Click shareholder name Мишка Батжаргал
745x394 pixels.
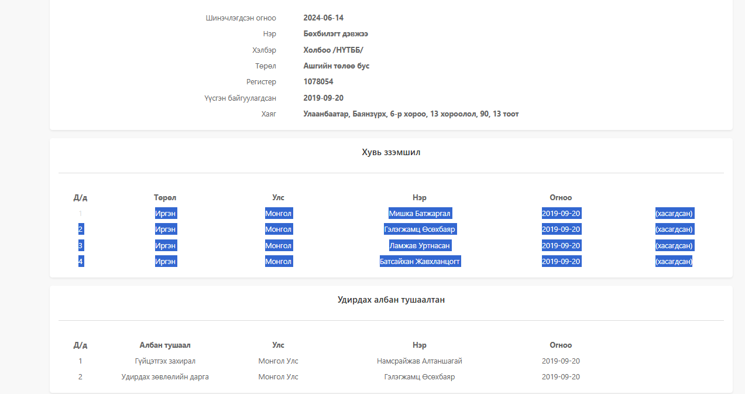tap(420, 213)
